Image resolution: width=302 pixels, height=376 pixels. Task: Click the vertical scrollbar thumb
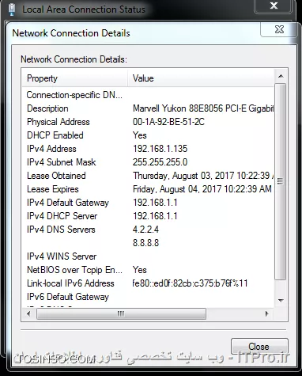[281, 181]
